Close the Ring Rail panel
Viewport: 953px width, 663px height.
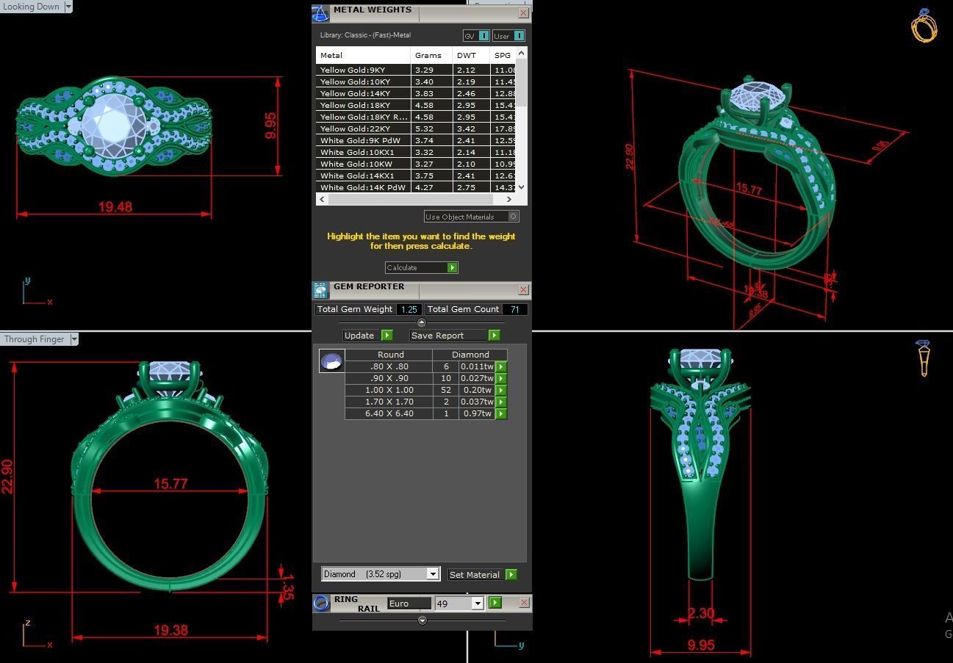[x=523, y=602]
